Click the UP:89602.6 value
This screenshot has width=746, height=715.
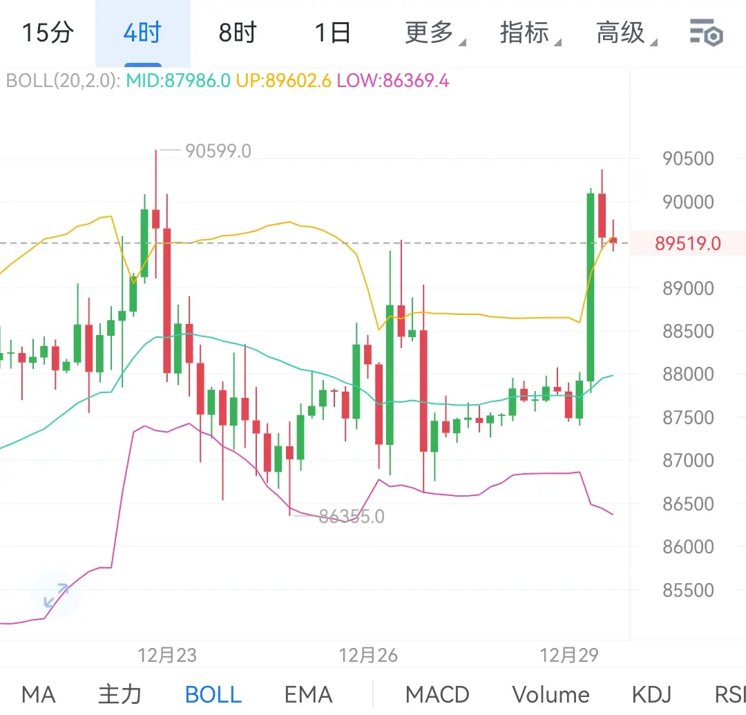pyautogui.click(x=284, y=80)
